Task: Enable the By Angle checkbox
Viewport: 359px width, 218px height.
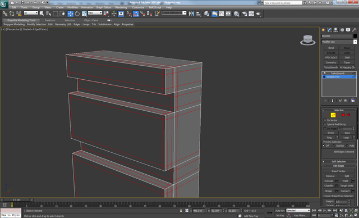Action: (325, 128)
